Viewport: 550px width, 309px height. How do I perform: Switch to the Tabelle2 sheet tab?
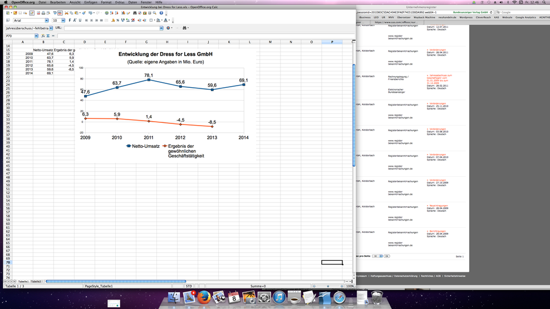click(x=36, y=281)
